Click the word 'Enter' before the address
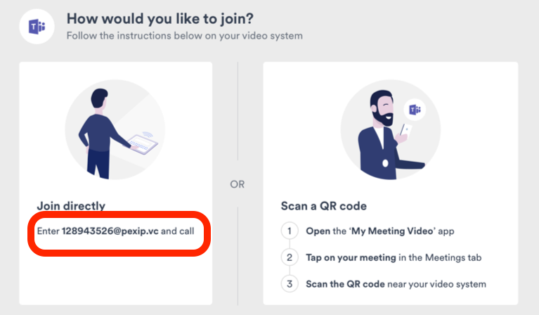Viewport: 539px width, 315px height. click(x=48, y=231)
